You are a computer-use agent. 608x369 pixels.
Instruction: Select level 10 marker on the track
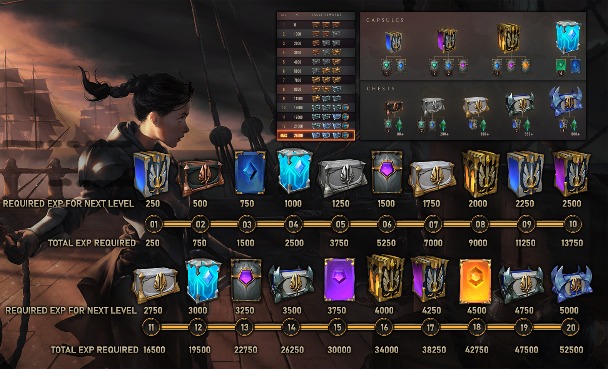[573, 224]
